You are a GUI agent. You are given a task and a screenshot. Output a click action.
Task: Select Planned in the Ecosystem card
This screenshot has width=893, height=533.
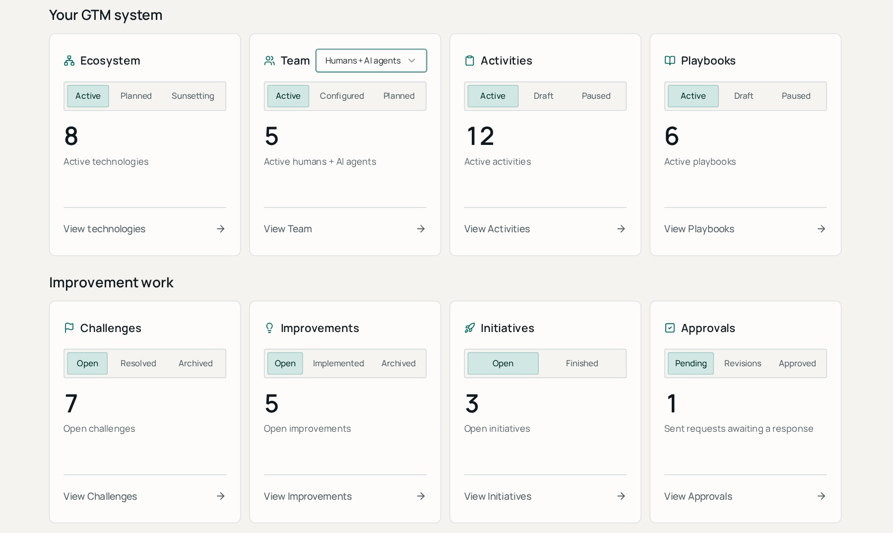(136, 96)
